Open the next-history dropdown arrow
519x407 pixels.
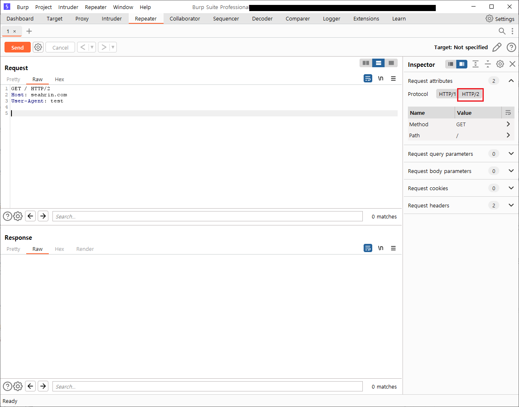[x=113, y=47]
